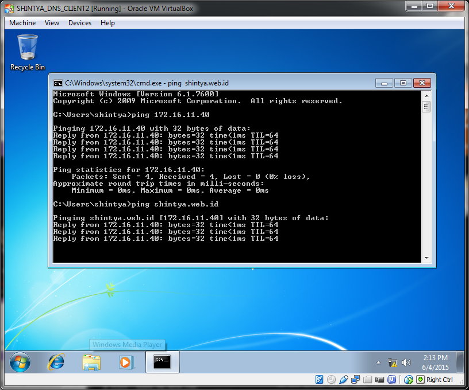The width and height of the screenshot is (469, 390).
Task: Click the VirtualBox virtualization CPU indicator
Action: (391, 380)
